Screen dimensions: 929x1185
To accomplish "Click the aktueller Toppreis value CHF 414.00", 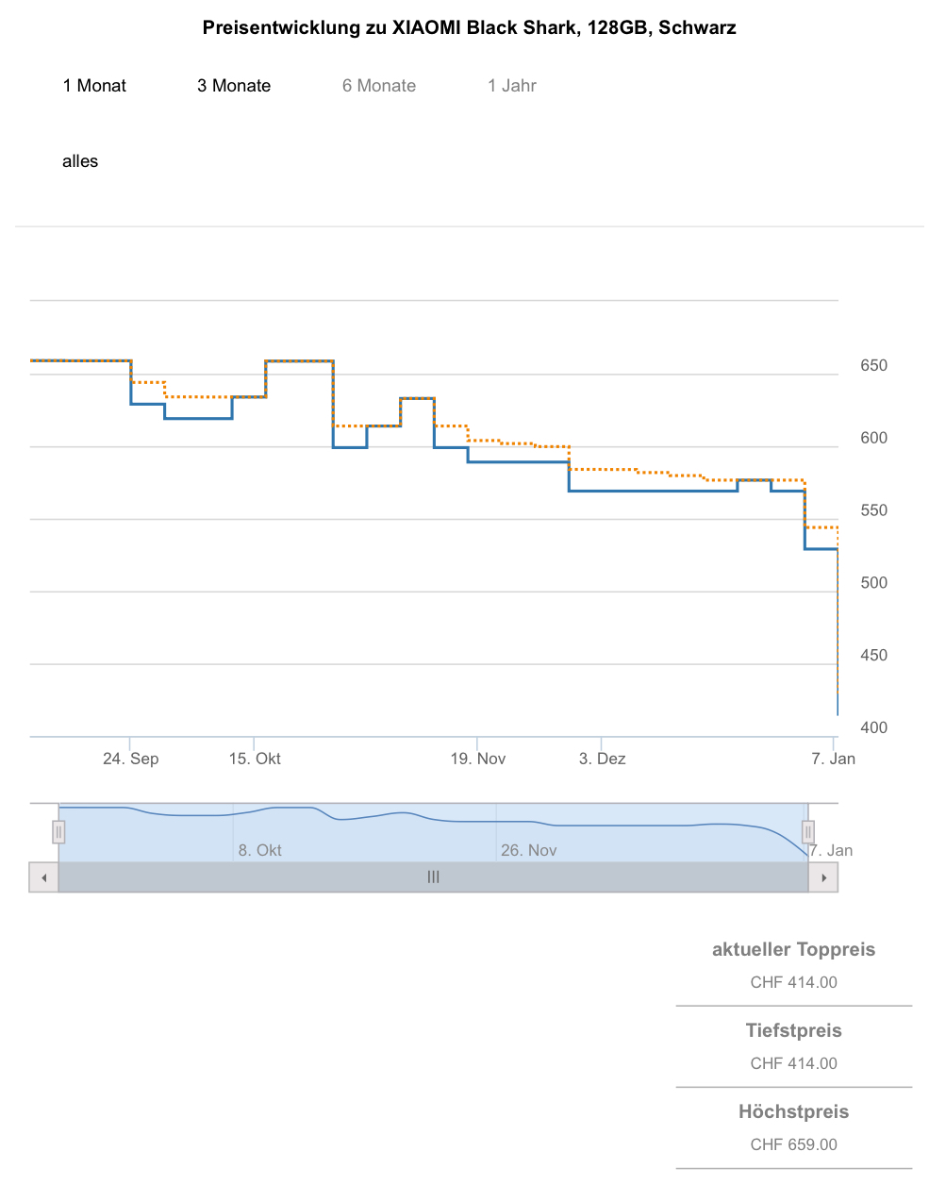I will (x=794, y=982).
